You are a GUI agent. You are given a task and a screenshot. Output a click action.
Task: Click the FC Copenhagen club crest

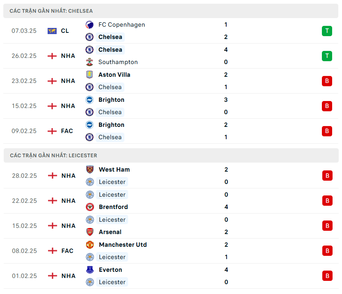[x=89, y=25]
